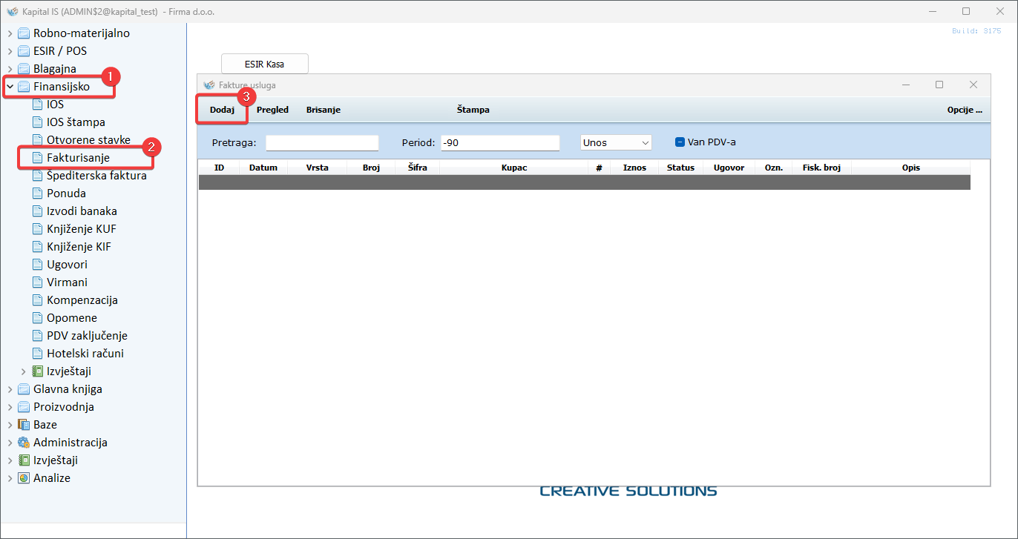Viewport: 1018px width, 539px height.
Task: Collapse the Finansijsko tree node
Action: coord(10,87)
